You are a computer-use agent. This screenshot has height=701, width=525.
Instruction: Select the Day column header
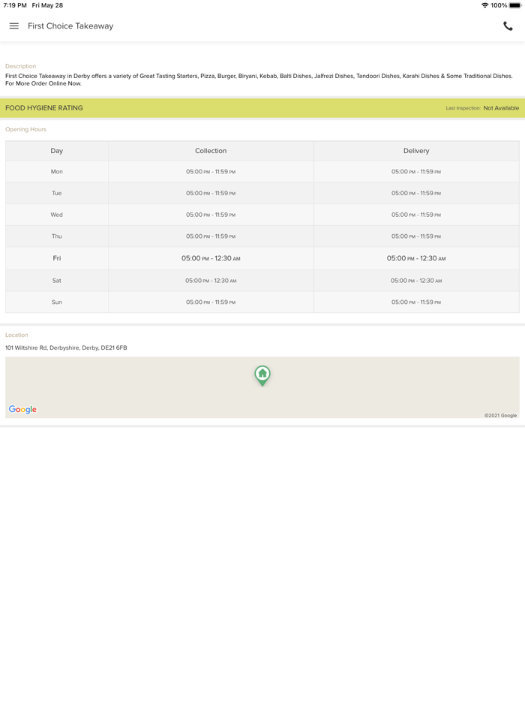coord(57,151)
